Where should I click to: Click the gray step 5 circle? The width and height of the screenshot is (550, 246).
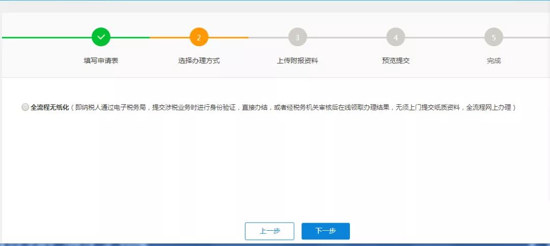[493, 37]
